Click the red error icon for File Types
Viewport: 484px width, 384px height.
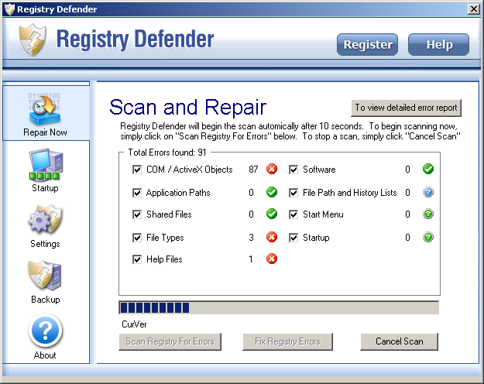pyautogui.click(x=272, y=237)
